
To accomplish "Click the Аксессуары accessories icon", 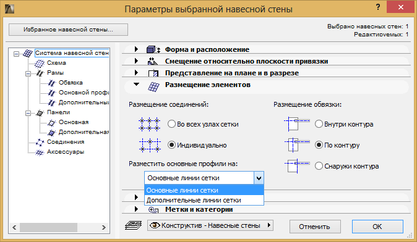I will pos(40,152).
